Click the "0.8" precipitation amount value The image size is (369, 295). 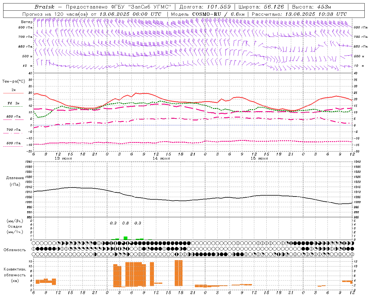pyautogui.click(x=125, y=223)
